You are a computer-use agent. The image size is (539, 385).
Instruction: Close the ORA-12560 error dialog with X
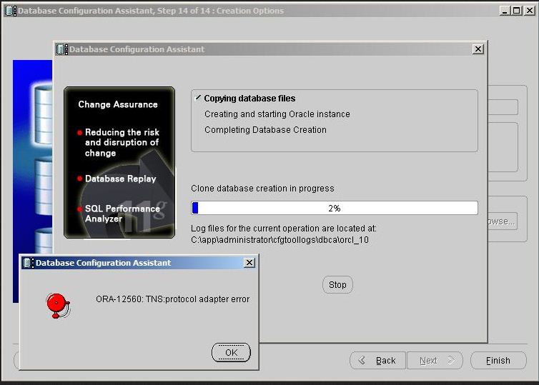click(249, 263)
